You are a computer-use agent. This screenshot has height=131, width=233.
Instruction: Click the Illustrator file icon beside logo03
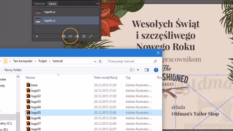coord(28,101)
